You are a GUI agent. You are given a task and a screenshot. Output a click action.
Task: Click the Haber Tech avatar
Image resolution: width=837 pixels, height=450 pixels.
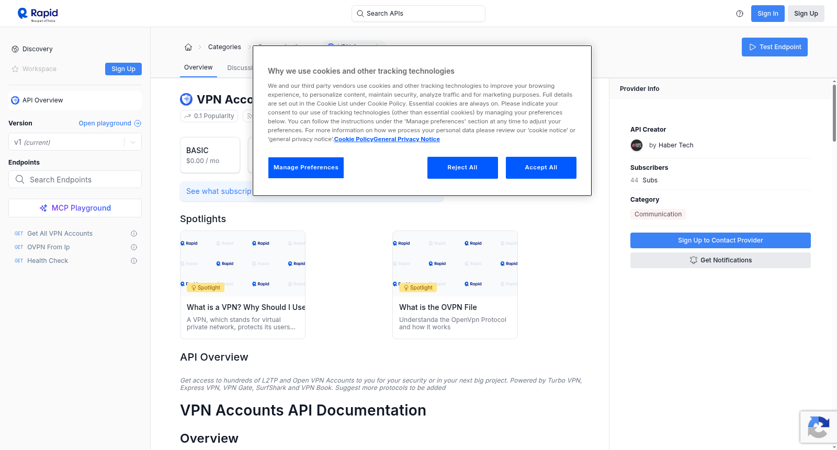point(637,145)
